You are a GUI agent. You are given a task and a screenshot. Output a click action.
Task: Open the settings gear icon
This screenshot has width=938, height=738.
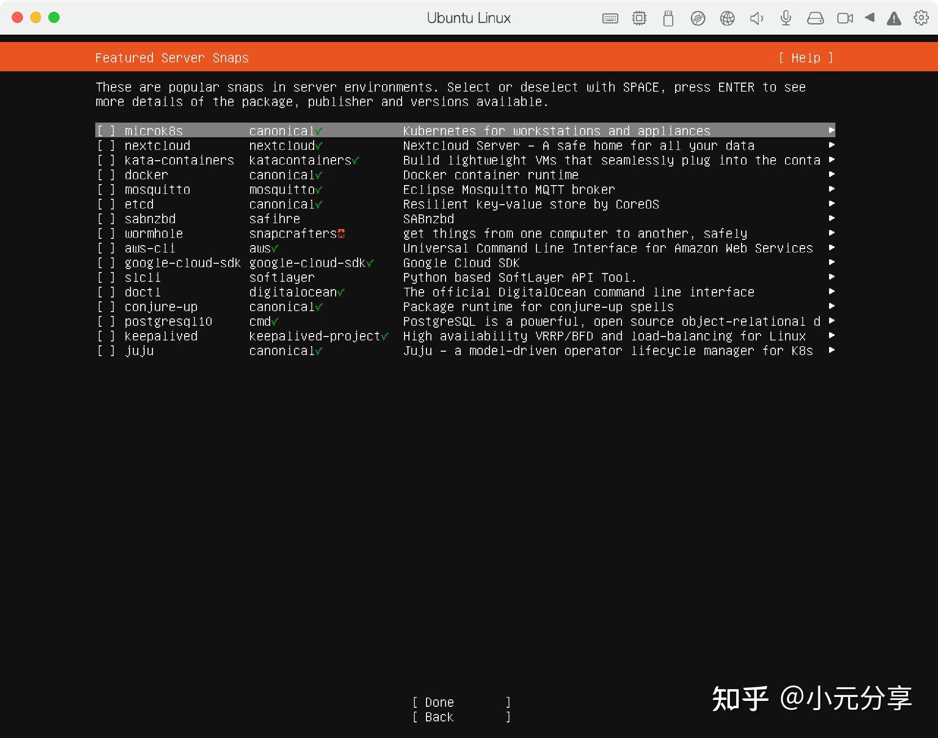[x=921, y=18]
